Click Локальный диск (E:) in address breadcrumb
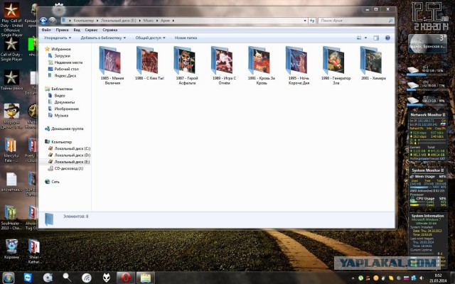Viewport: 455px width, 284px height. 119,21
